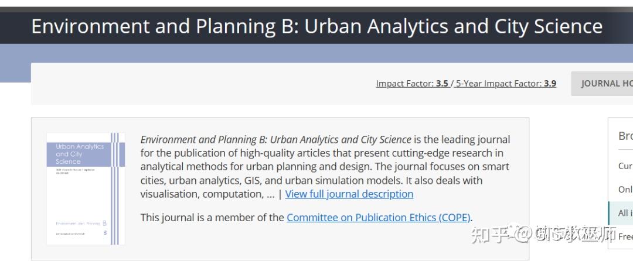Click 'This journal is a member of the' text
This screenshot has height=261, width=633.
212,217
